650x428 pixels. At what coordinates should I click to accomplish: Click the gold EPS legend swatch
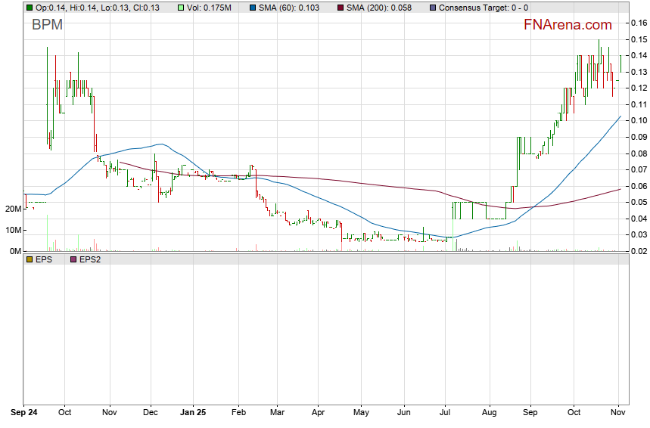point(29,259)
